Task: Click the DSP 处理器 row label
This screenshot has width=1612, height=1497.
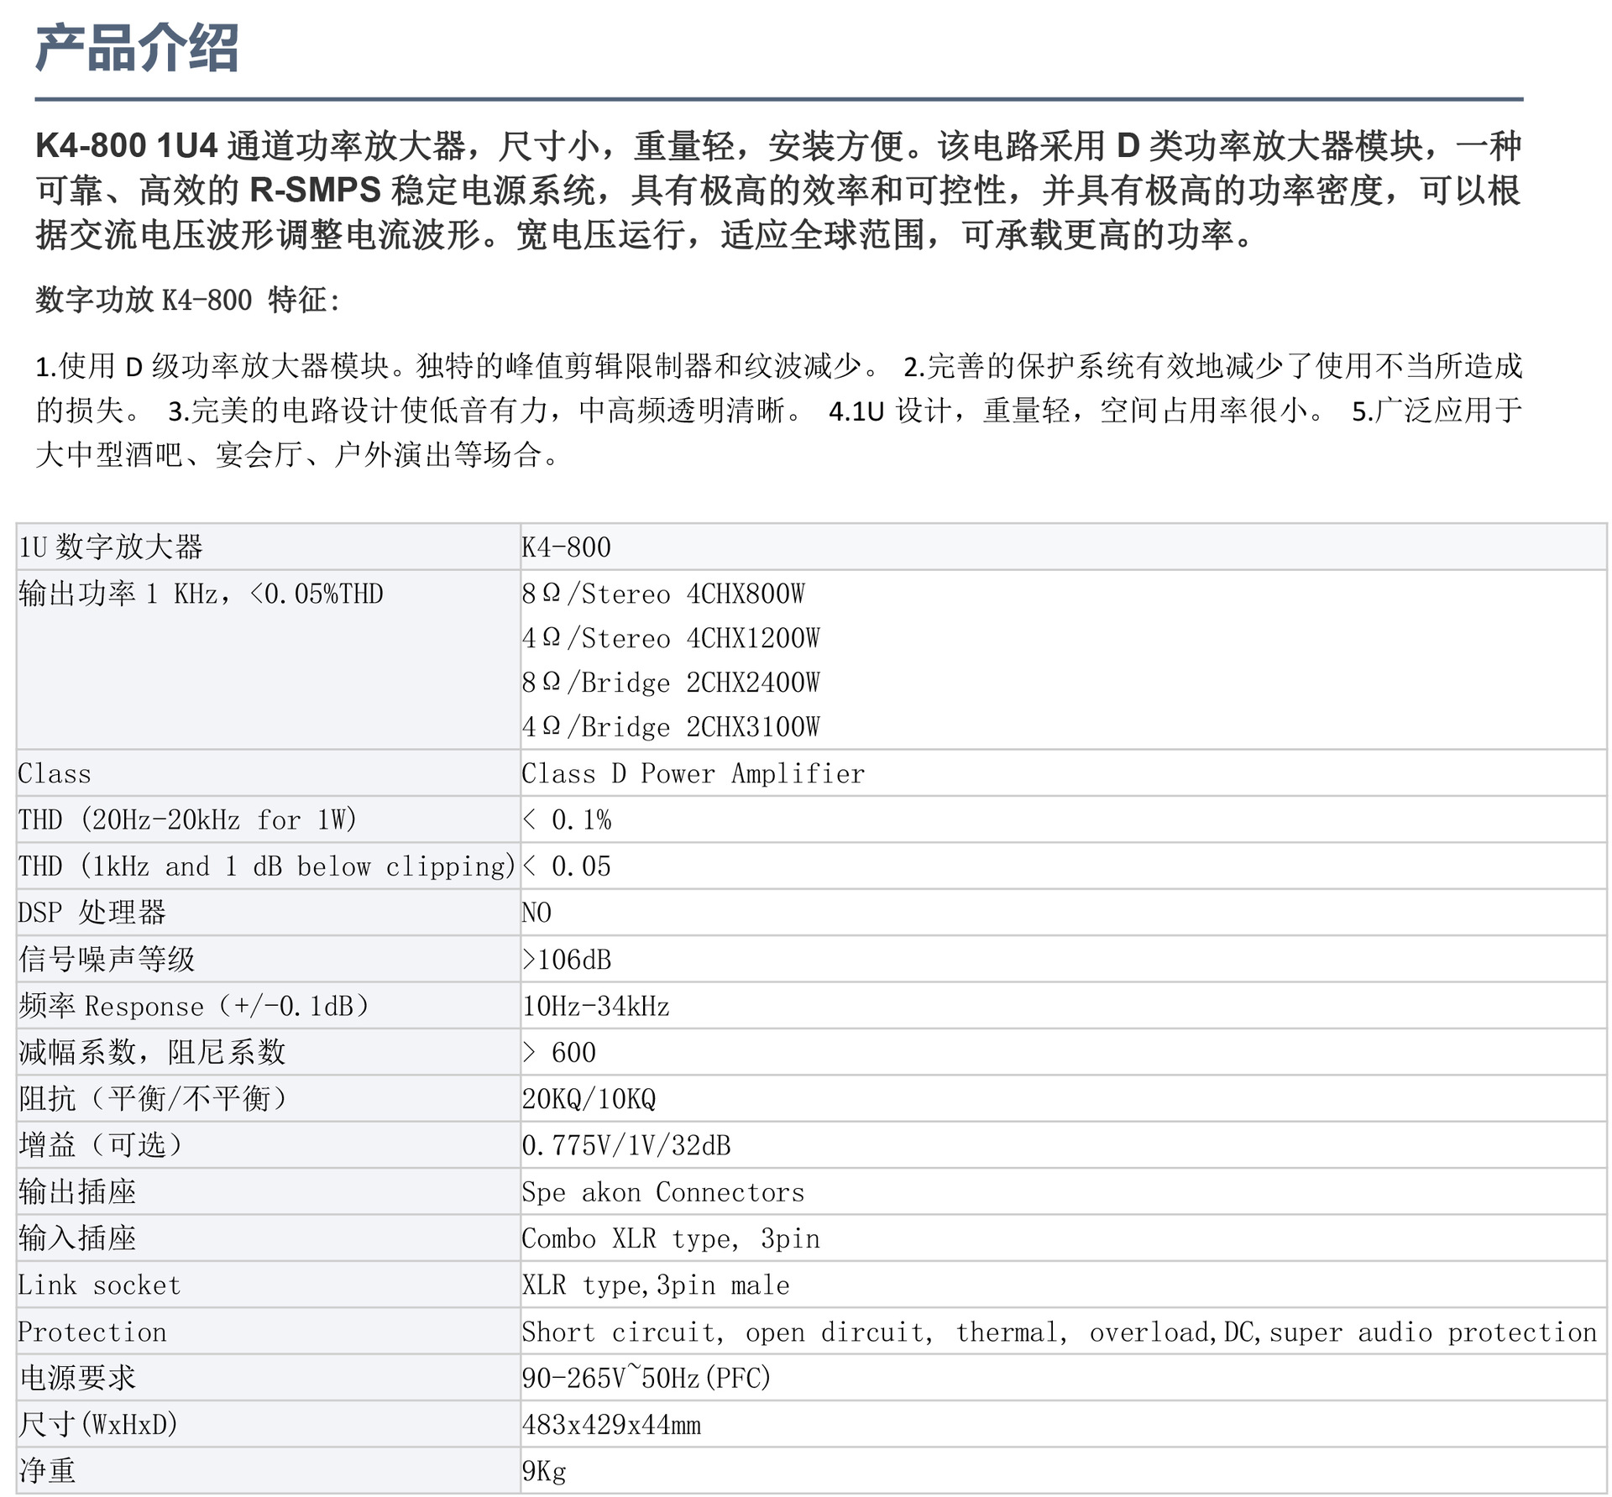Action: pyautogui.click(x=92, y=913)
